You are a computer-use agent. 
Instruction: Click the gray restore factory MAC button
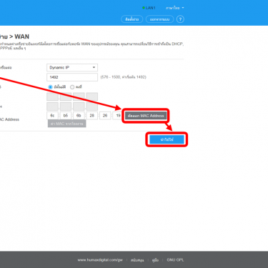tap(66, 124)
